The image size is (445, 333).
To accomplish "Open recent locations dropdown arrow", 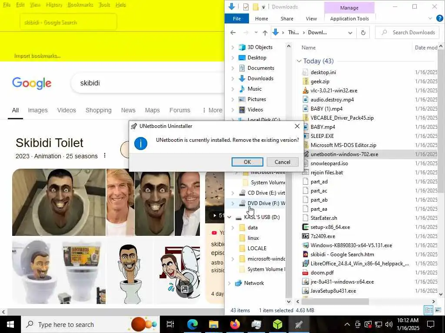I will tap(256, 33).
